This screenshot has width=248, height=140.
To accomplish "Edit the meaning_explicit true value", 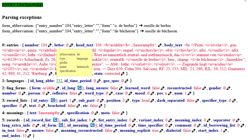I will point(162,131).
